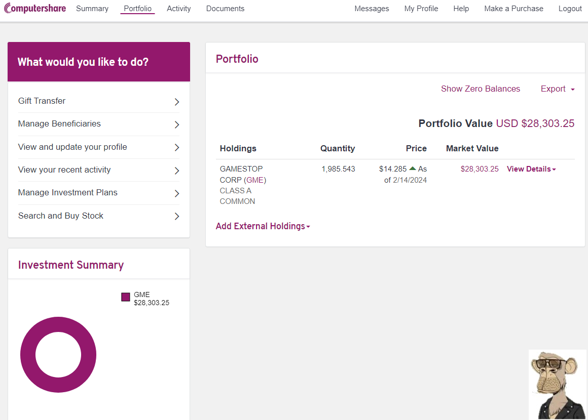Log out using the Logout link
Image resolution: width=588 pixels, height=420 pixels.
pos(570,9)
